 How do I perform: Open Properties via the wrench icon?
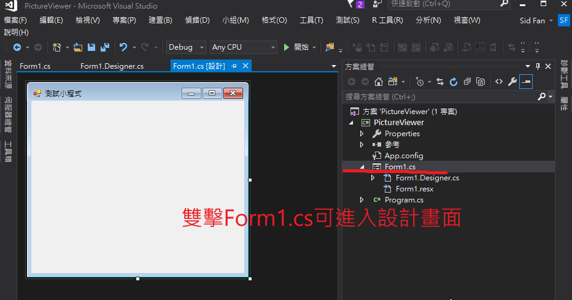tap(512, 82)
